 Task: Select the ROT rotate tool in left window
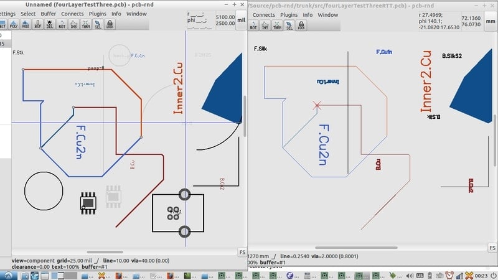62,24
